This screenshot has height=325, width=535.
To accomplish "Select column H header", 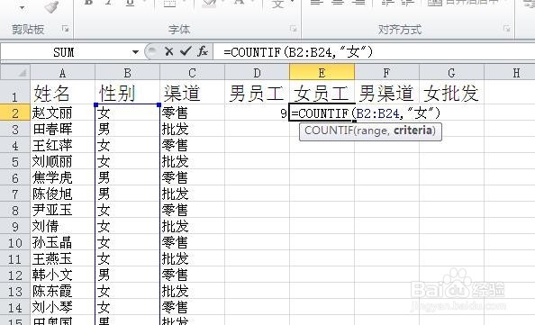I will click(510, 72).
